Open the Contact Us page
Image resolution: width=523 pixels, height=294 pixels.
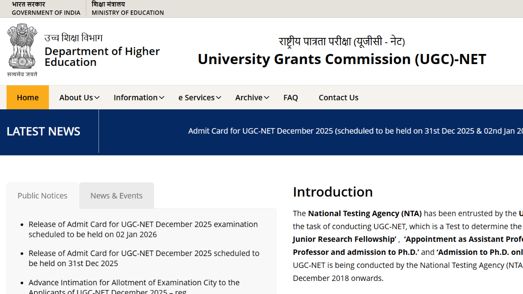[x=338, y=98]
